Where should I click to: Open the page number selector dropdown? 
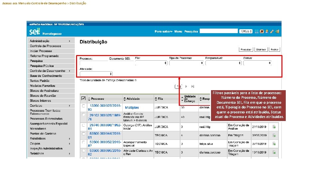pos(178,87)
